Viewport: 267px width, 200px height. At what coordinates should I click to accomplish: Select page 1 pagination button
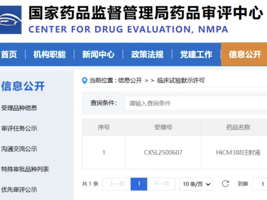tap(139, 184)
